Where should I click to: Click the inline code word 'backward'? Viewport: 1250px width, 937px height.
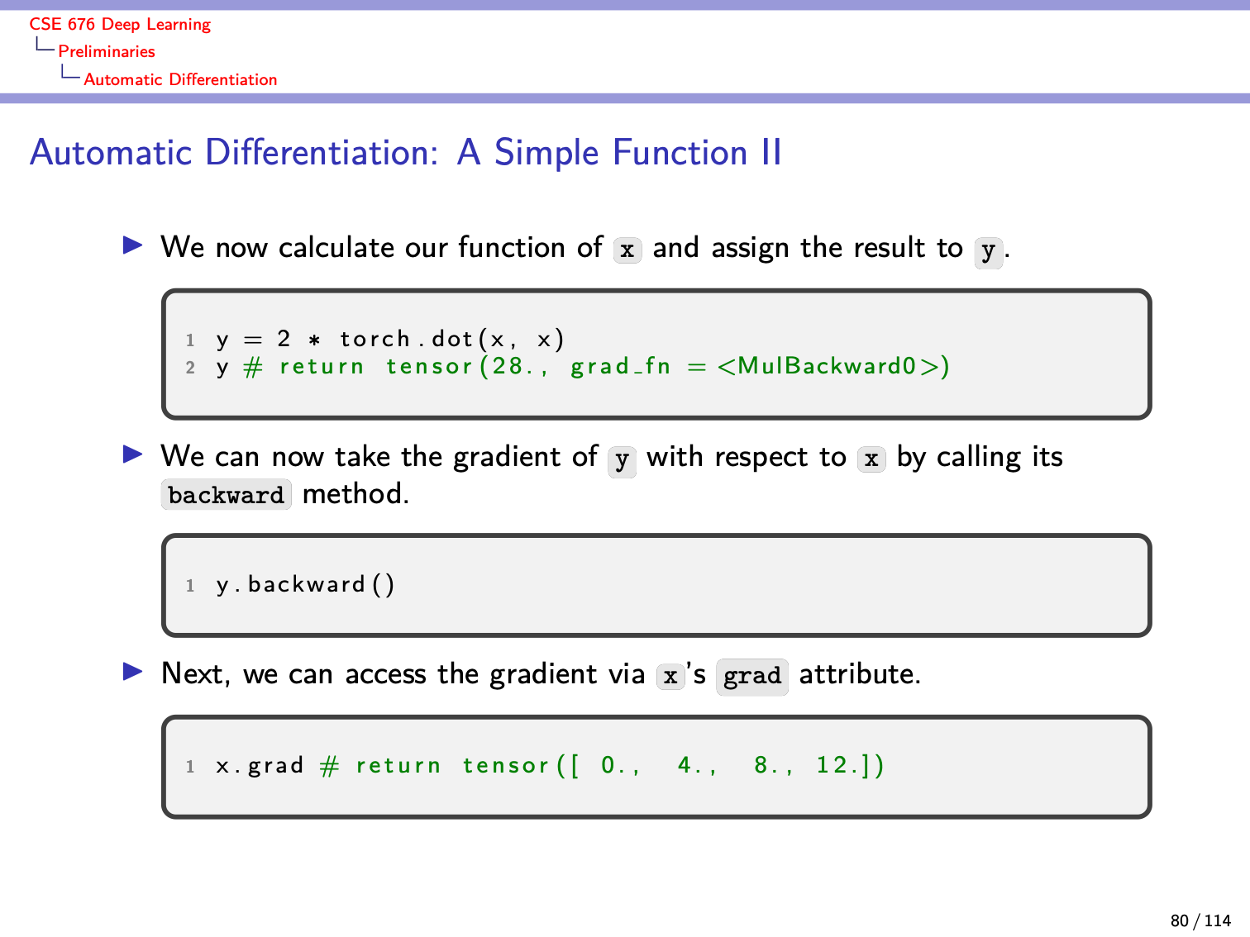(226, 495)
